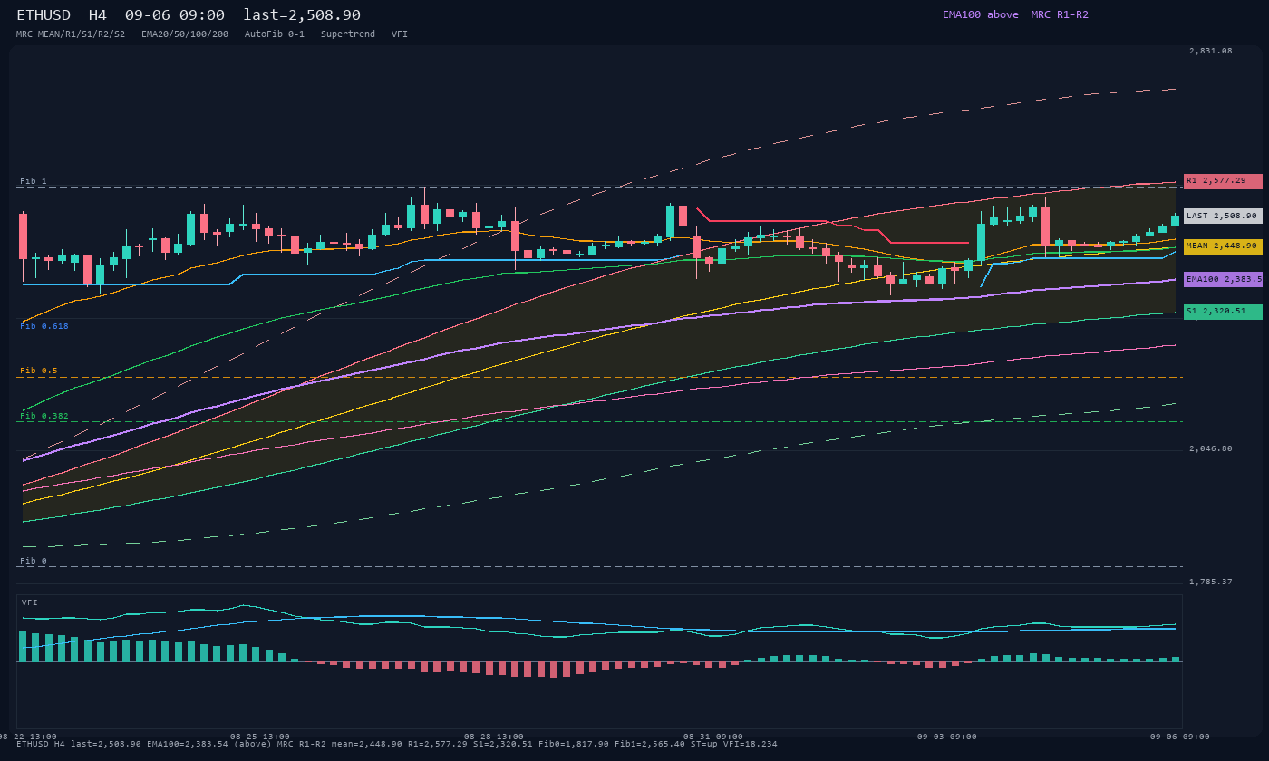Click the Fib 1 level label
Image resolution: width=1269 pixels, height=761 pixels.
click(34, 181)
